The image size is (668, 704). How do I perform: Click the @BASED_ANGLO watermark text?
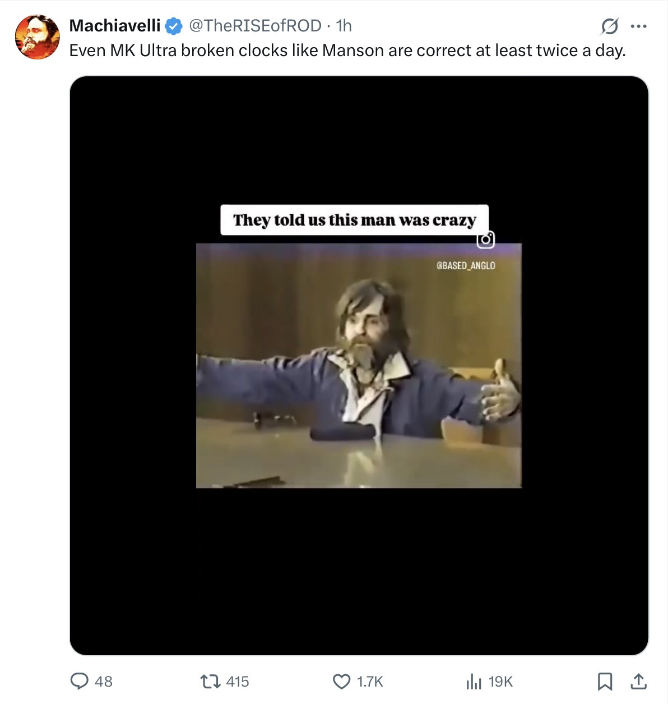pos(466,265)
